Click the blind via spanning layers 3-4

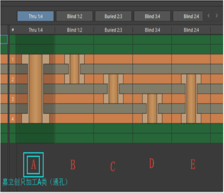coord(152,109)
